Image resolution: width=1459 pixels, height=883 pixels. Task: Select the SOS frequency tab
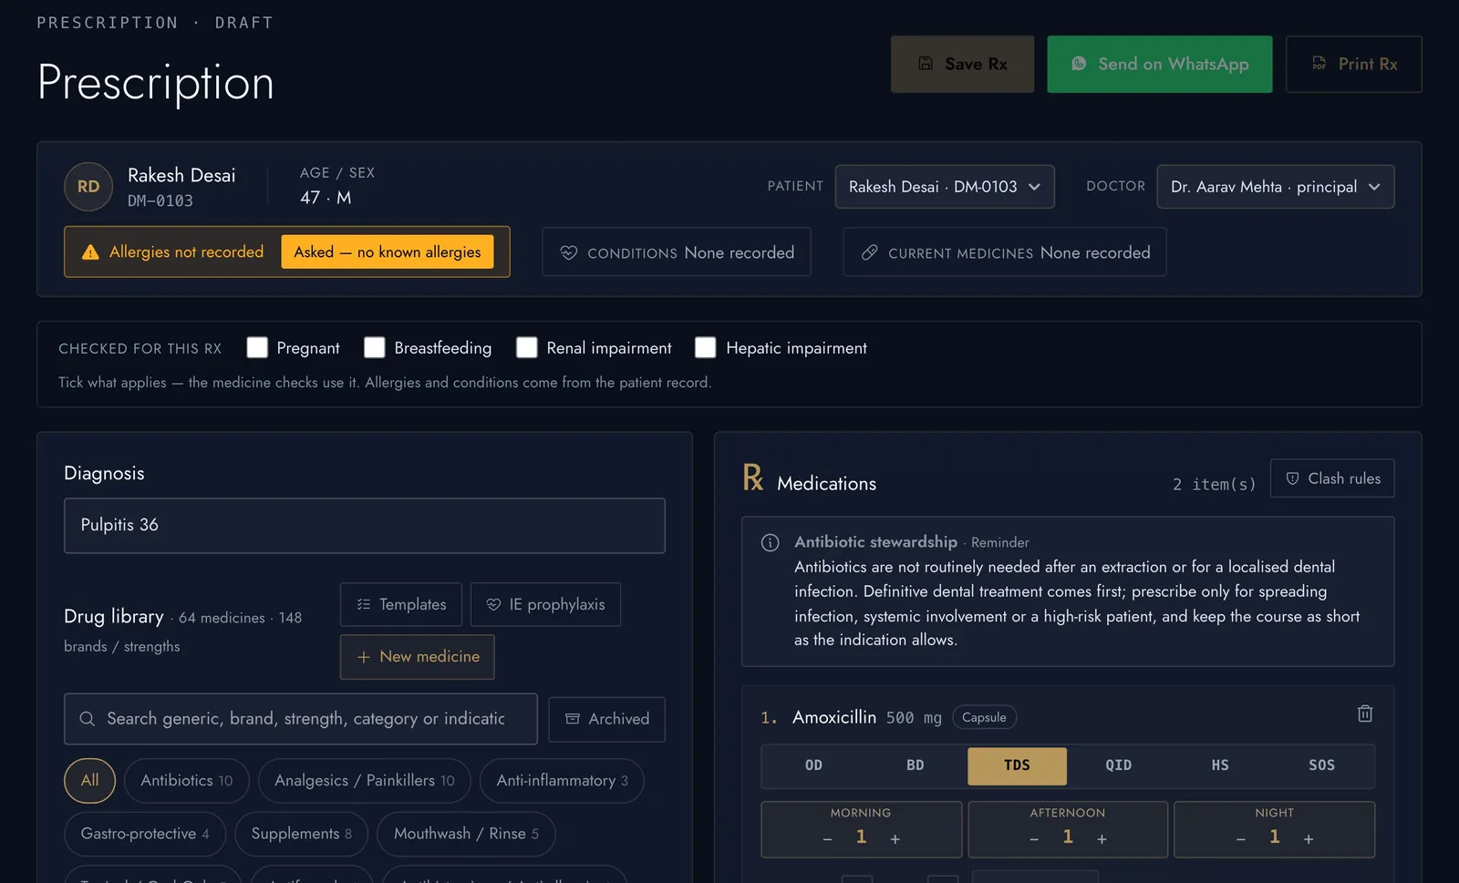pos(1322,765)
